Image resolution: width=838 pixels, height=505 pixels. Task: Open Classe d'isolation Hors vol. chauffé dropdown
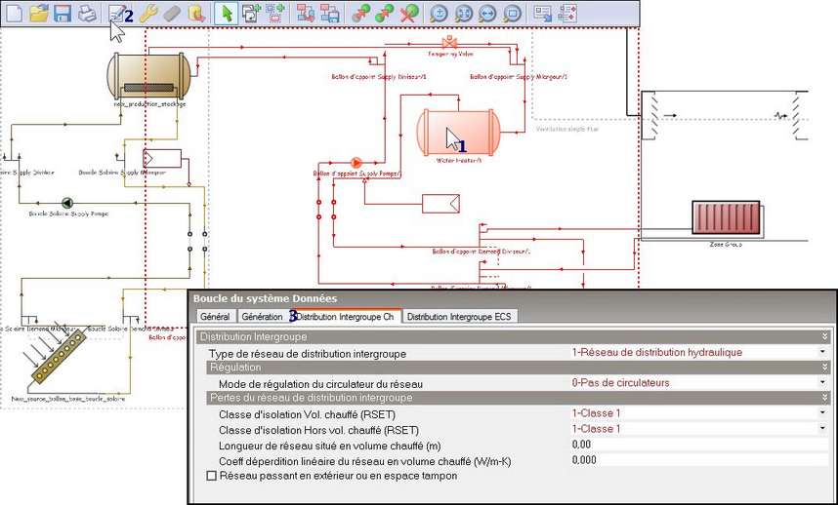pyautogui.click(x=822, y=429)
